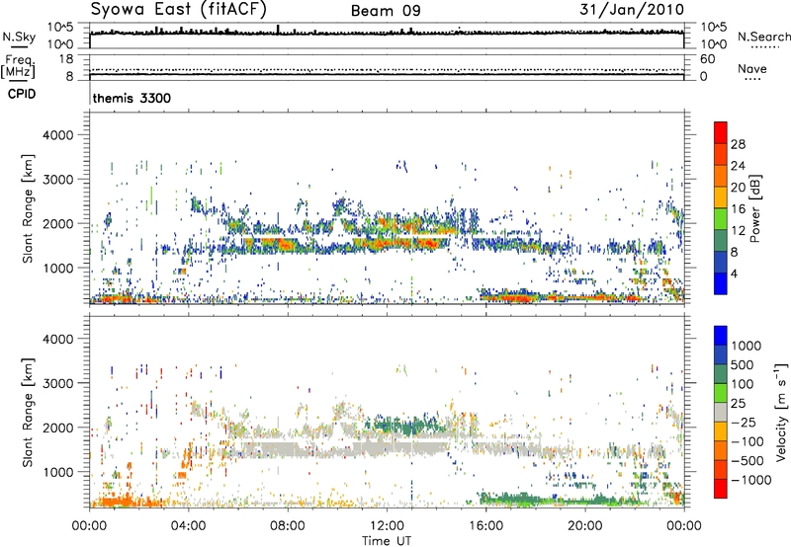Select the "Power [dB]" color bar title

coord(754,208)
